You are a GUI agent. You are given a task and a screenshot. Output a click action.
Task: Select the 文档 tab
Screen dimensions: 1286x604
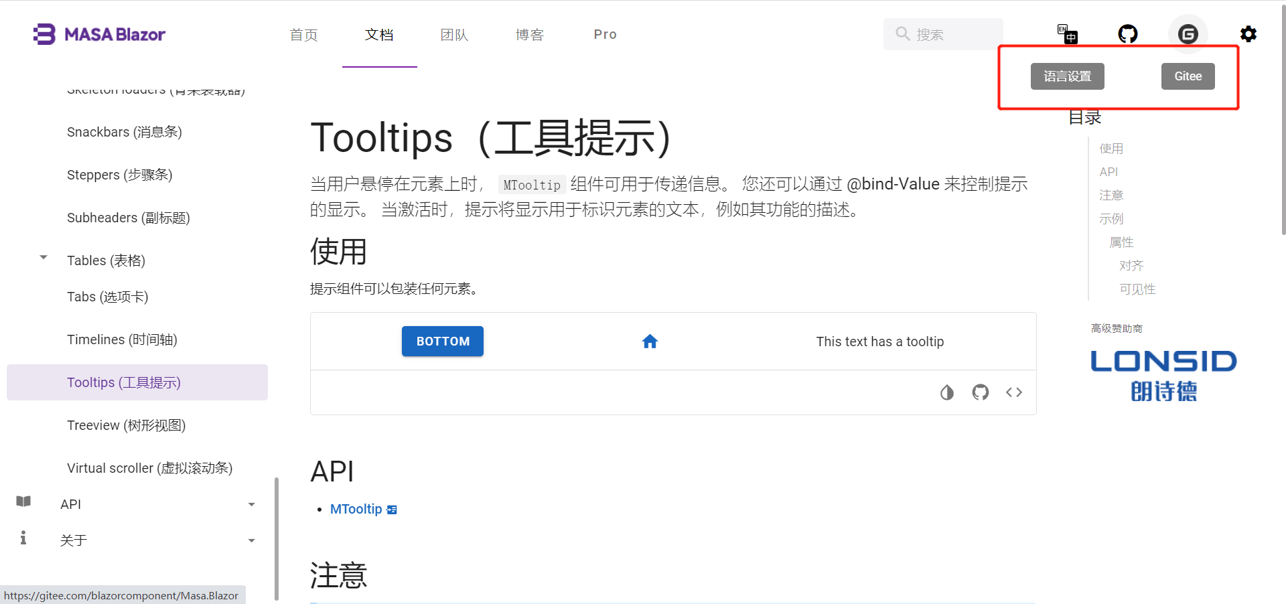pyautogui.click(x=380, y=34)
